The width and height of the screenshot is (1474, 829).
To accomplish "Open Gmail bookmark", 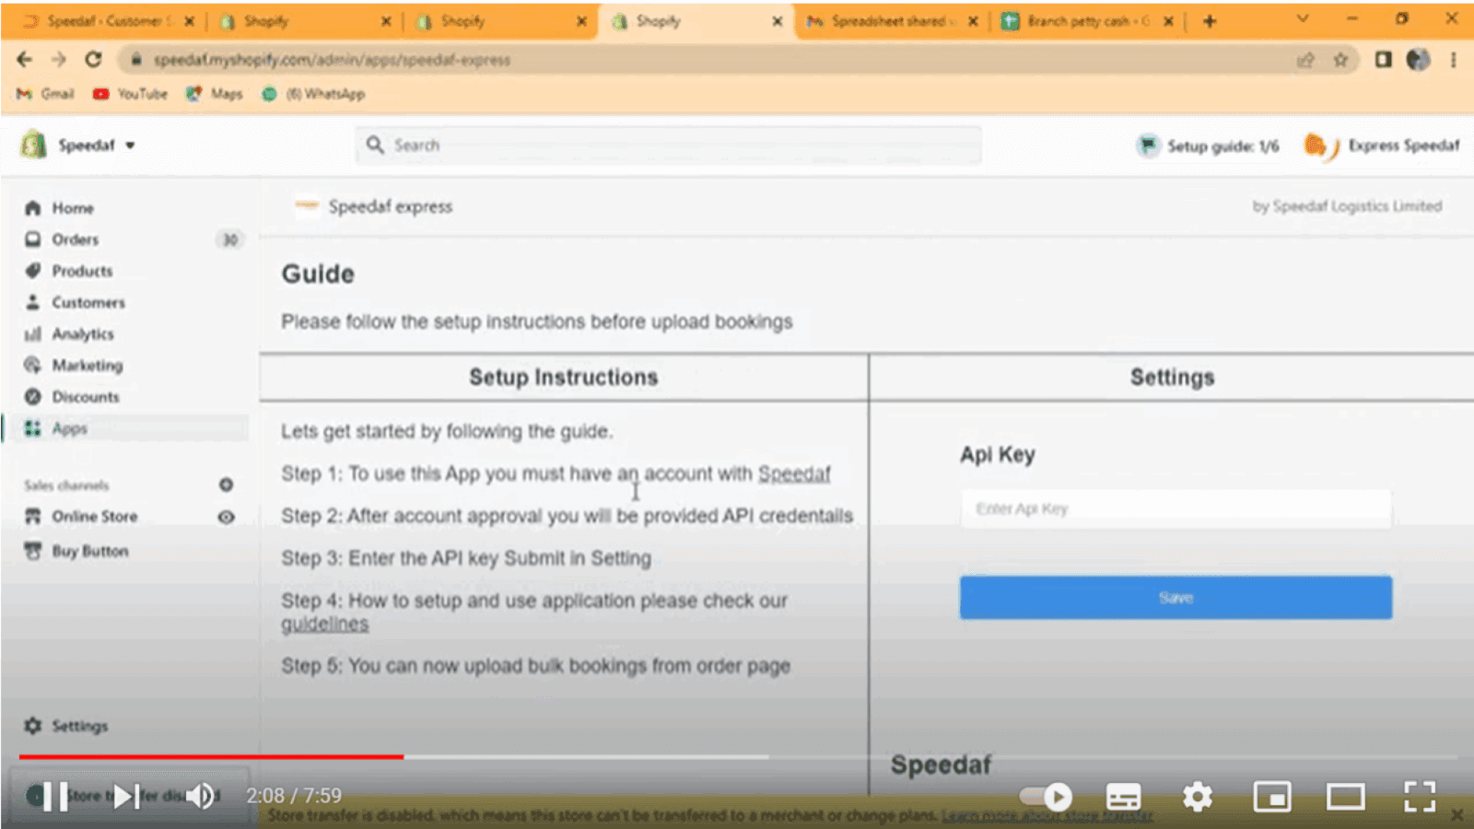I will pyautogui.click(x=45, y=94).
